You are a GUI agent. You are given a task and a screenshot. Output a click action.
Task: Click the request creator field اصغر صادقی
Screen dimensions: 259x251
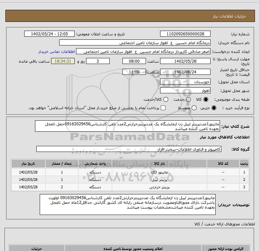coord(143,52)
